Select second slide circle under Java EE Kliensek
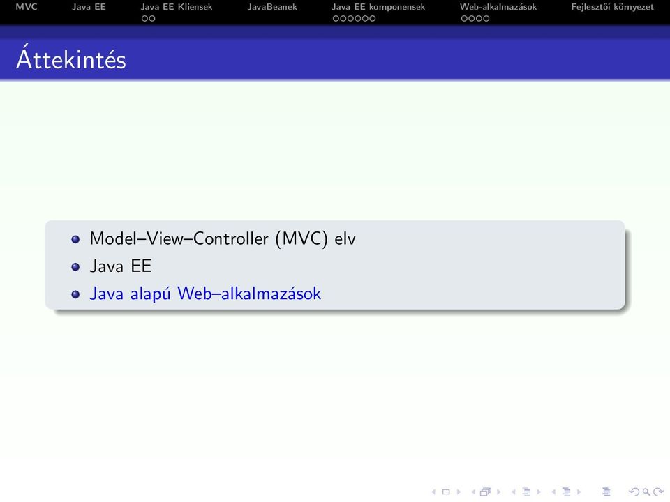 click(x=152, y=18)
